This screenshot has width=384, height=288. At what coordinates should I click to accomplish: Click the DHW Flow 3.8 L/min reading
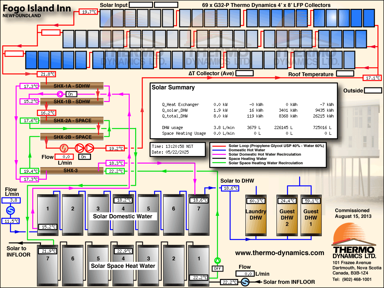pyautogui.click(x=11, y=200)
